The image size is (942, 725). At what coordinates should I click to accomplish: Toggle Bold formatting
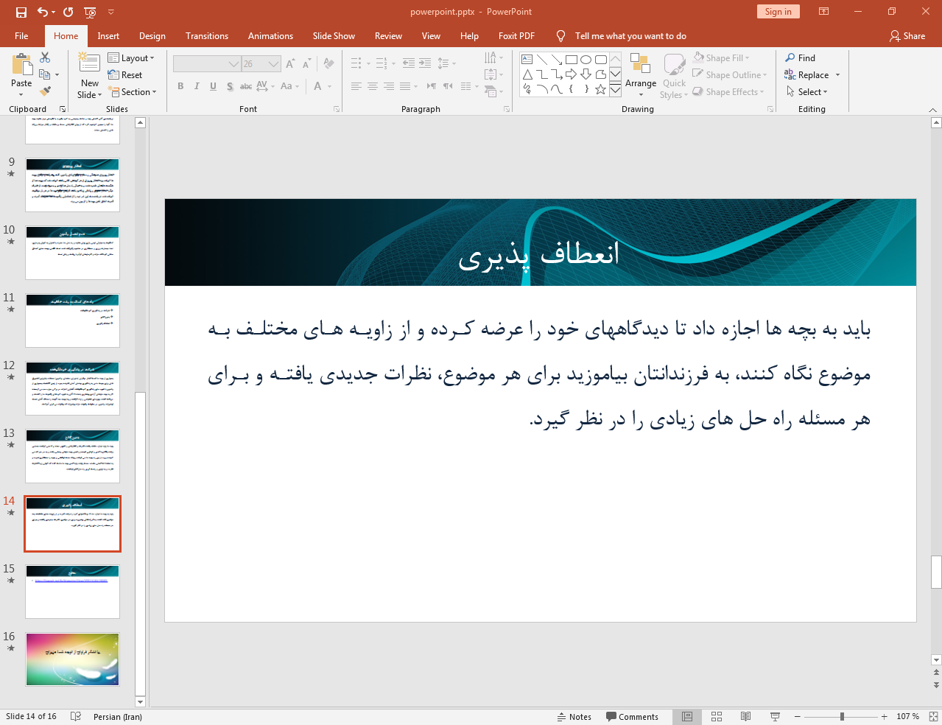click(180, 86)
